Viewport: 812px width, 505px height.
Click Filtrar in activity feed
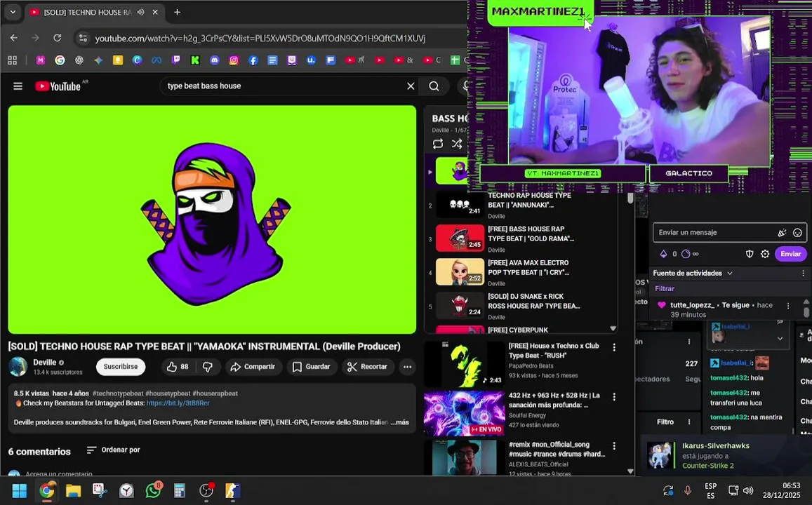click(665, 289)
